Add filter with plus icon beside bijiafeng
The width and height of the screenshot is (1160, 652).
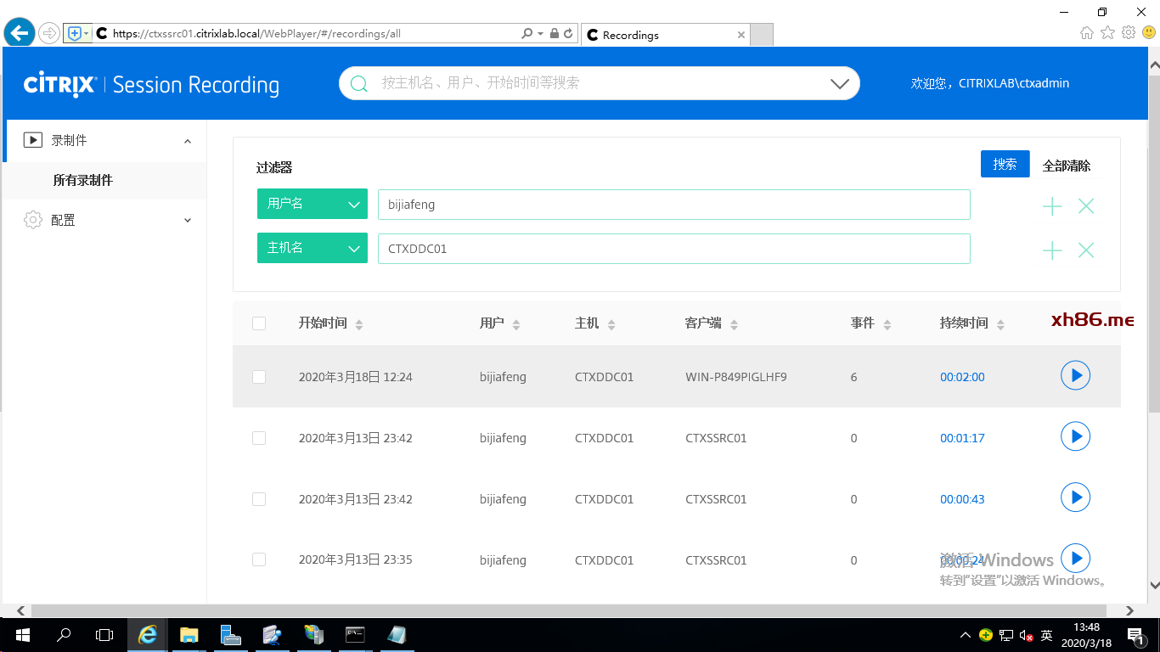pos(1052,206)
